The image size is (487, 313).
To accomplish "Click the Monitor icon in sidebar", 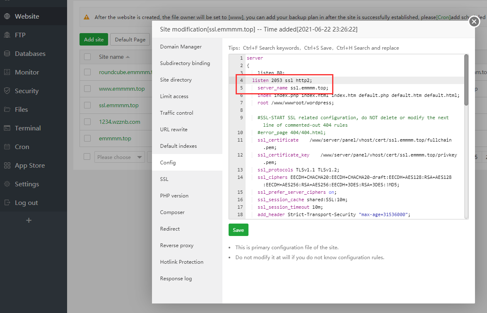I will (x=7, y=72).
